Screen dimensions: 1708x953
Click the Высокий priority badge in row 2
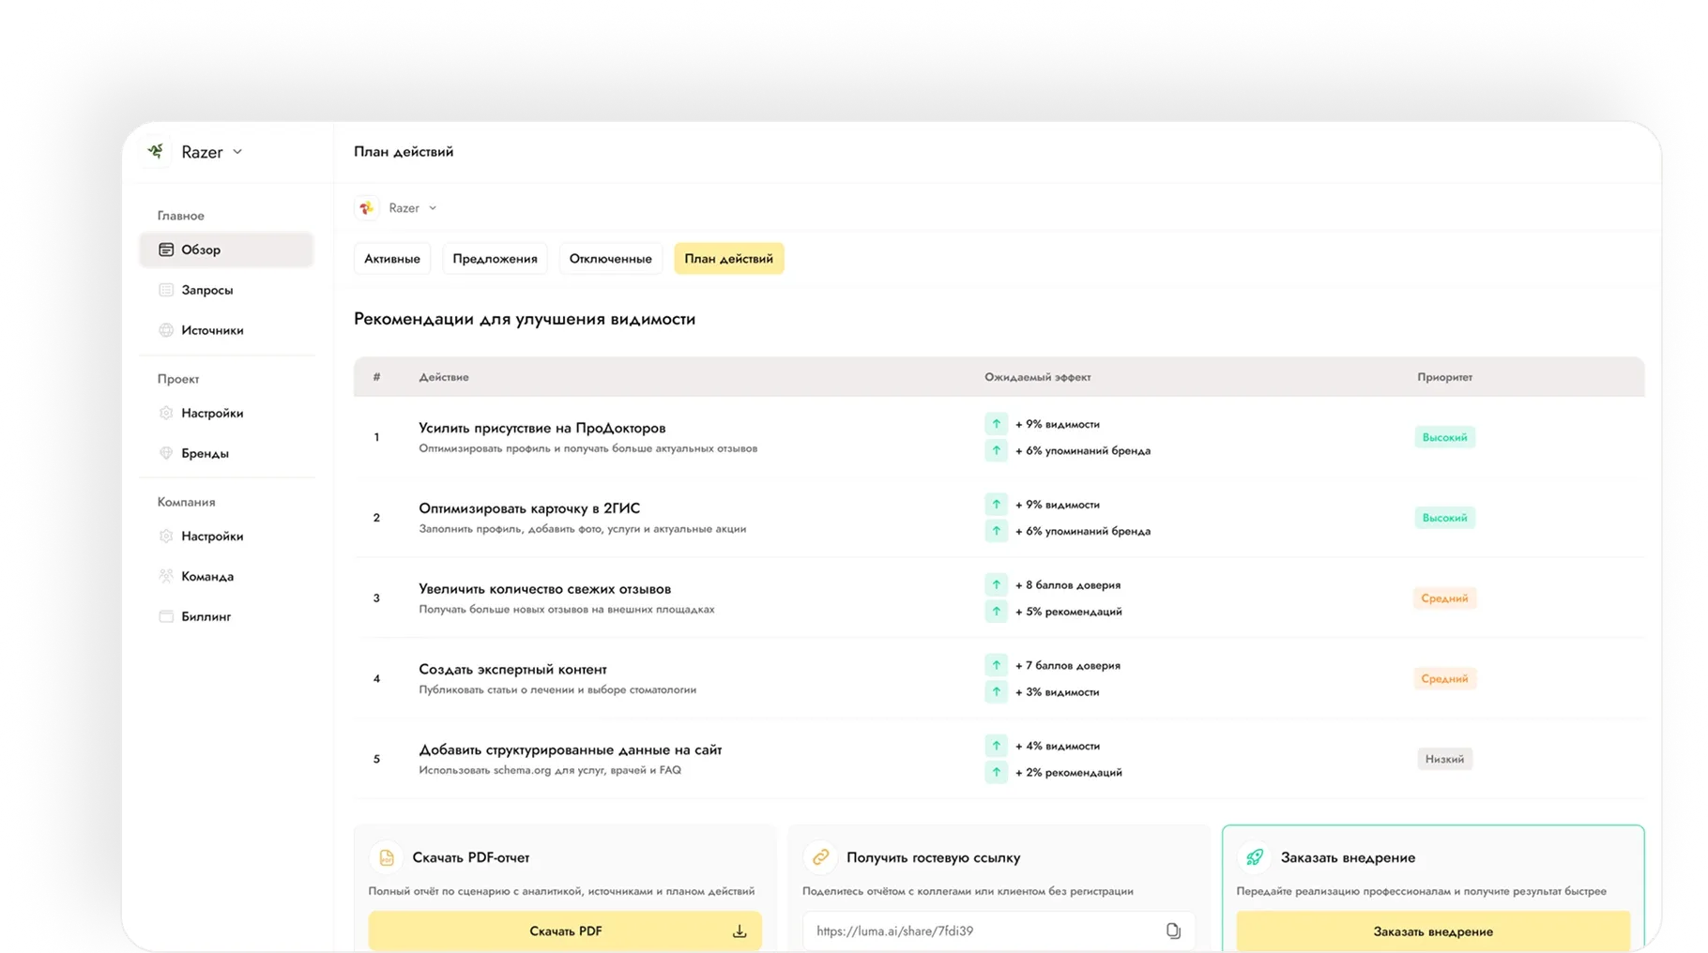[1444, 518]
